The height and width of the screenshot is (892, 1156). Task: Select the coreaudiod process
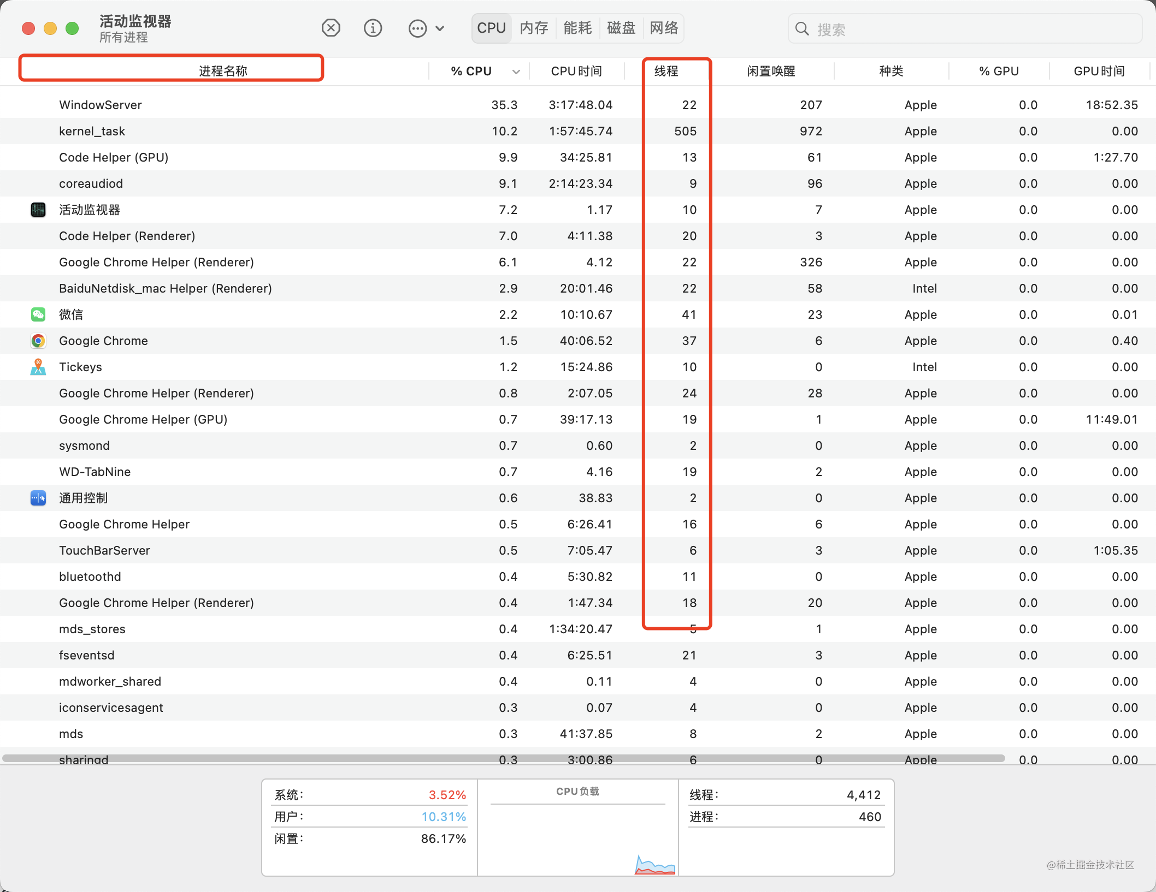pos(578,183)
